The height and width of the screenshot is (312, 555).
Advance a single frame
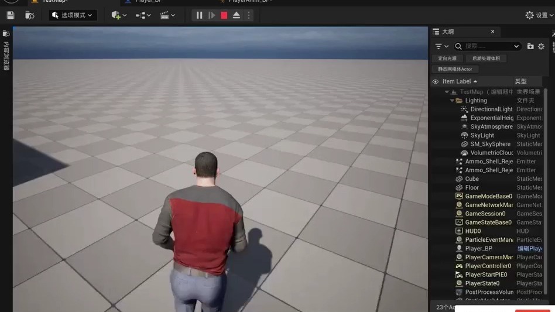212,15
